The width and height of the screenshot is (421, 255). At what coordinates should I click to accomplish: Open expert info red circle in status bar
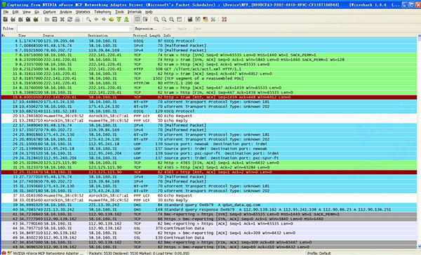(4, 253)
